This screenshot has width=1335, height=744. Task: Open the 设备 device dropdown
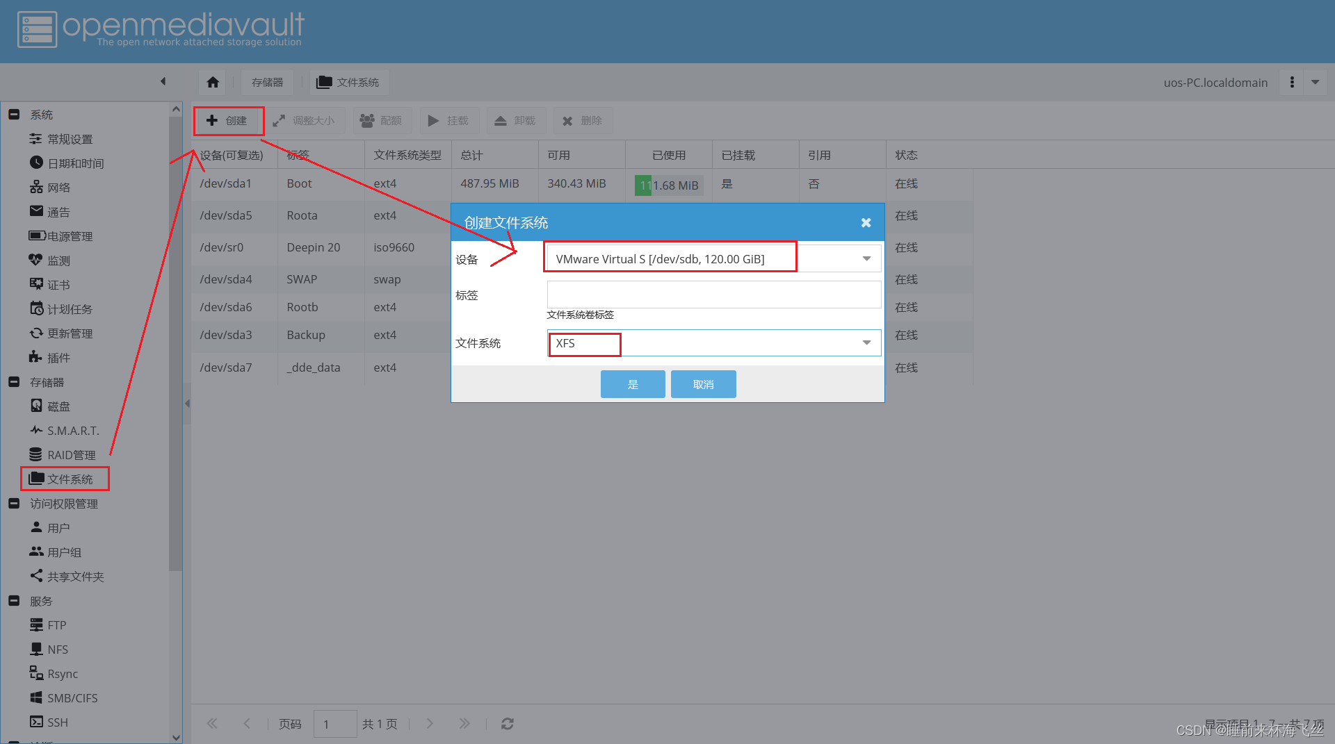[x=866, y=258]
